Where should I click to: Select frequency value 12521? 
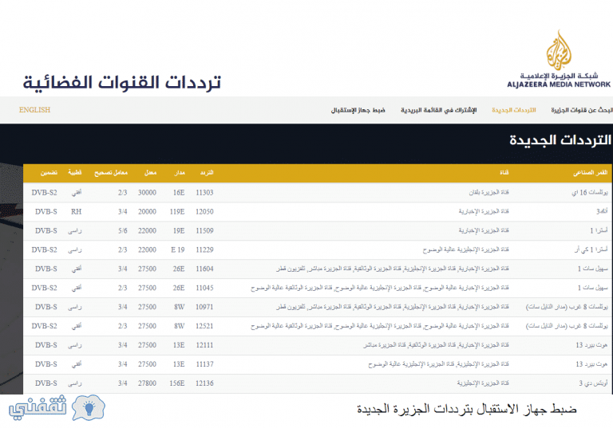tap(204, 326)
